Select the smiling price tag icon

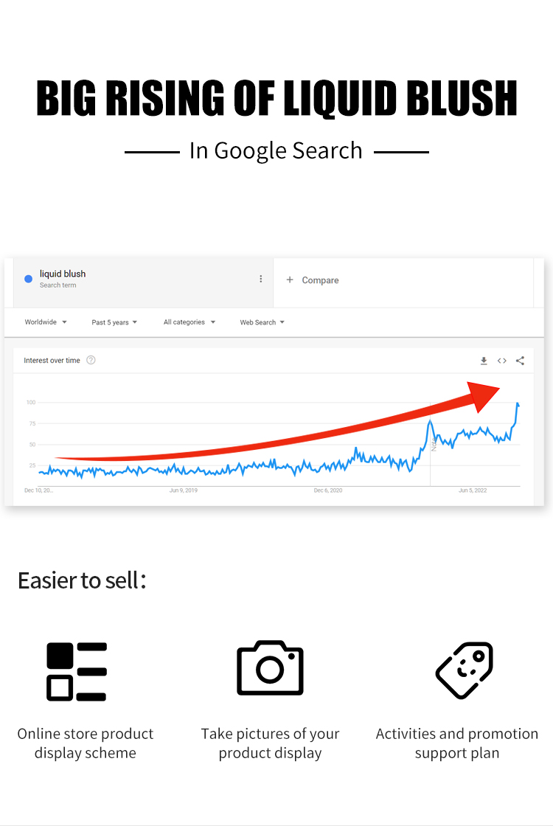click(x=465, y=670)
